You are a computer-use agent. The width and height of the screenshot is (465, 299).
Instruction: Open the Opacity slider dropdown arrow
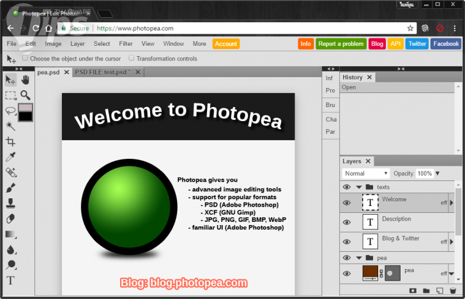[x=438, y=173]
